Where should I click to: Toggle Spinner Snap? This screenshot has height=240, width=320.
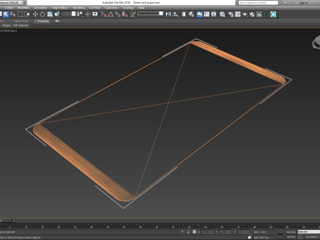(125, 14)
